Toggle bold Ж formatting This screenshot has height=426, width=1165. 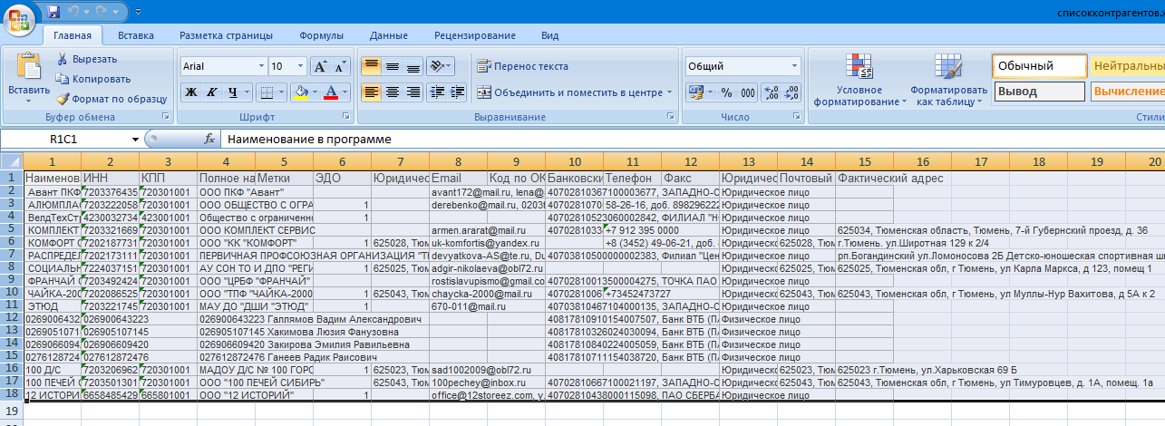click(191, 92)
